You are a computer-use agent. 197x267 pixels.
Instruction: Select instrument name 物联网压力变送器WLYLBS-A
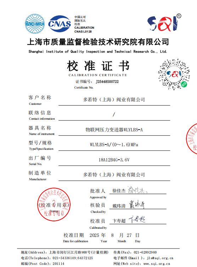click(114, 130)
